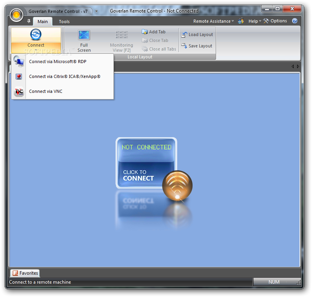The image size is (312, 297).
Task: Click Add Tab in ribbon
Action: (153, 32)
